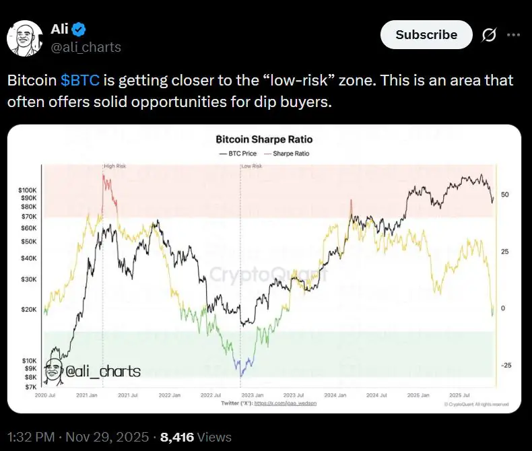Click the @ali_charts watermark text on chart
The height and width of the screenshot is (451, 532).
[x=102, y=371]
